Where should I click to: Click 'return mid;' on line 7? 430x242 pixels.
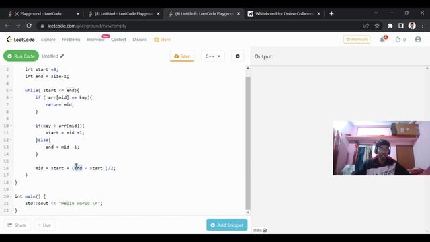(x=60, y=105)
